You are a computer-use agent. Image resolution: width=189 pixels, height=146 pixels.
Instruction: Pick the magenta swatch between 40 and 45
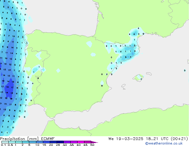click(x=81, y=142)
